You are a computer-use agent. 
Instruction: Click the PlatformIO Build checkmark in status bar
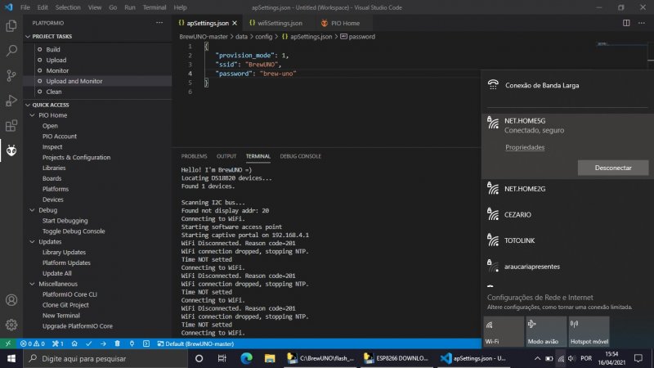coord(89,343)
